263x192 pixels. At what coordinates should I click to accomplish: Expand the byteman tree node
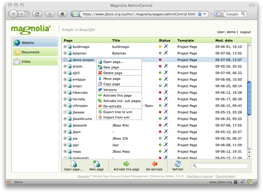(65, 53)
